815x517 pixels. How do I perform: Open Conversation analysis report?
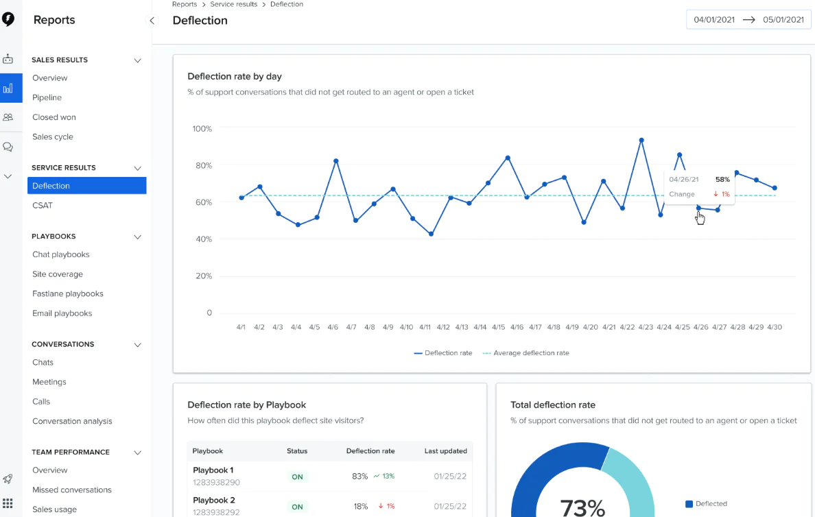click(x=72, y=422)
